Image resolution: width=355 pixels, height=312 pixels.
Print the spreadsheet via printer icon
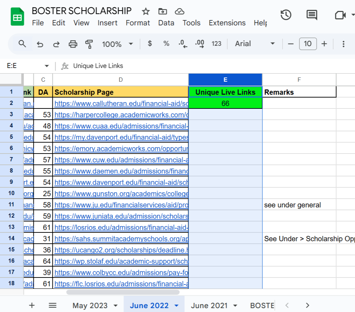[x=73, y=44]
